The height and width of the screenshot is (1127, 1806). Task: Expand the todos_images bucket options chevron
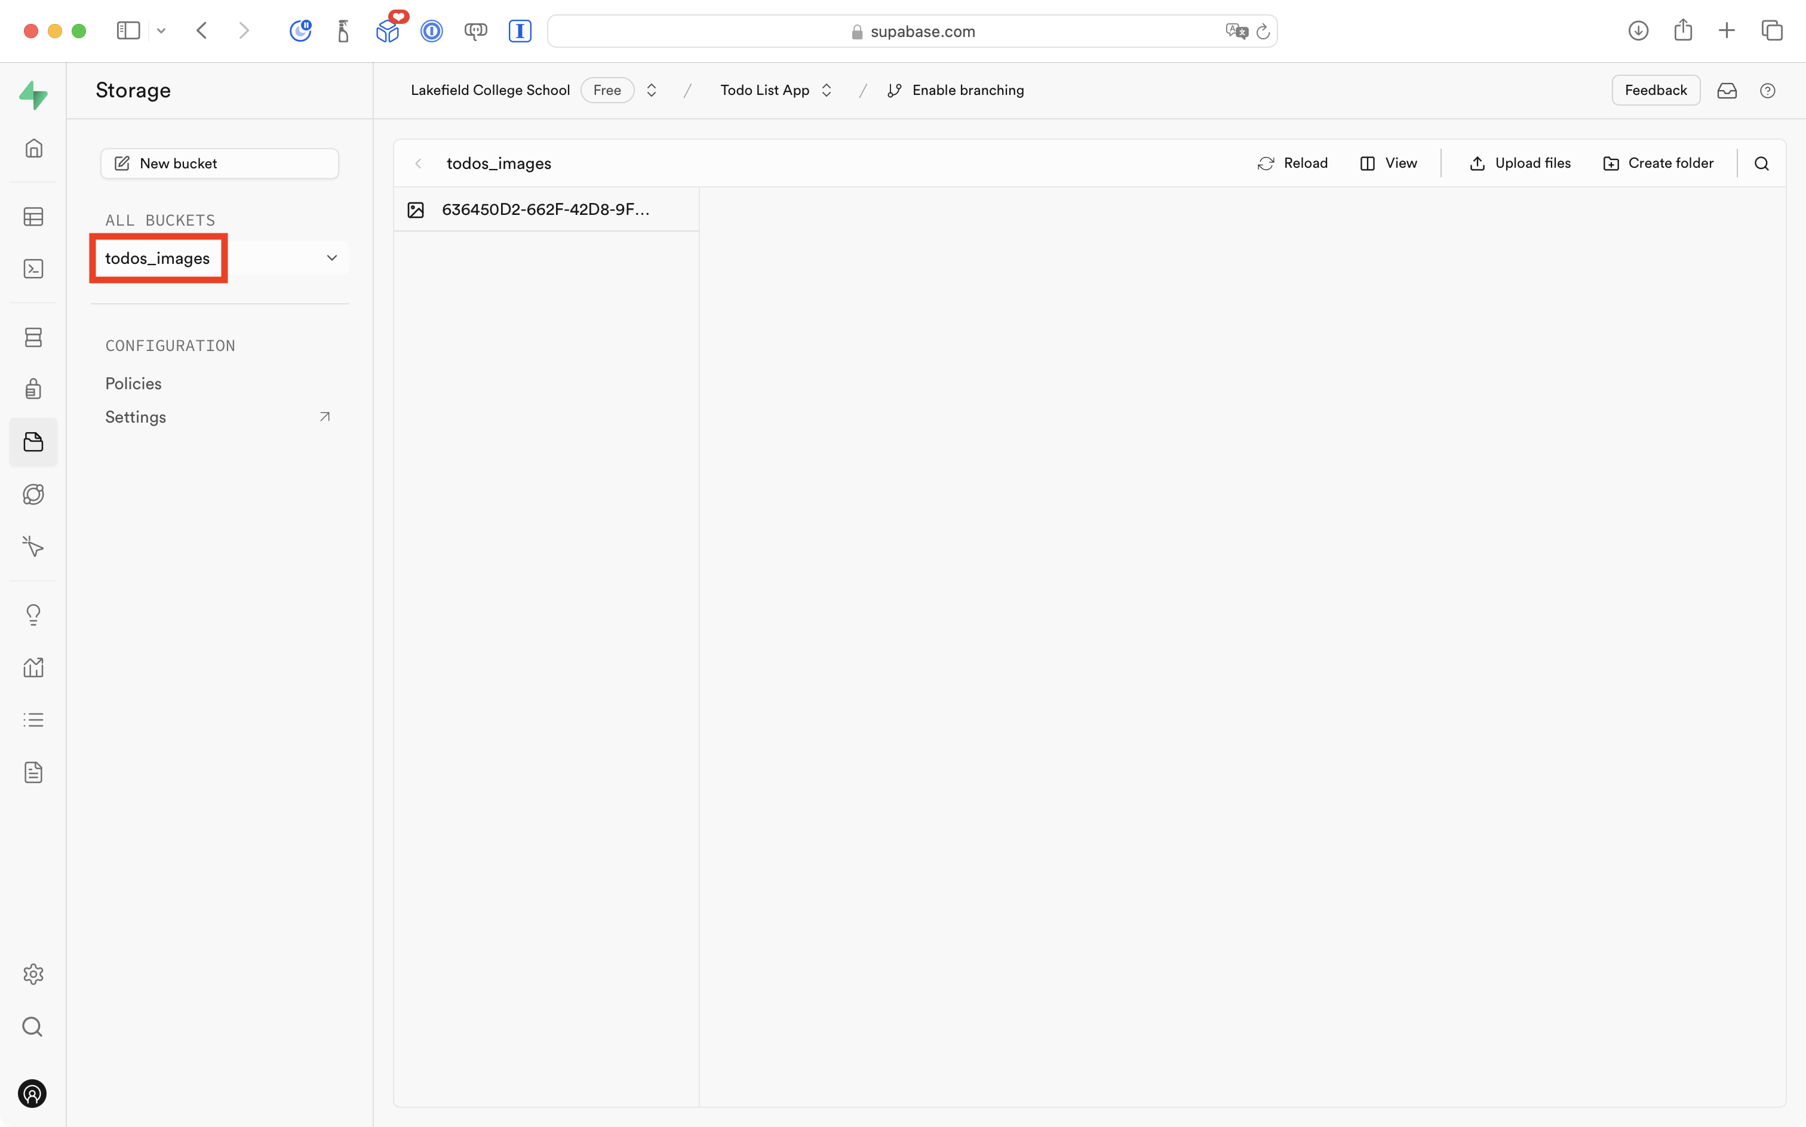[332, 258]
